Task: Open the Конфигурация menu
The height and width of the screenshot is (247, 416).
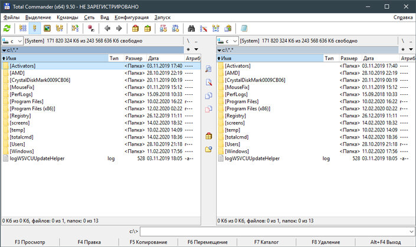Action: [x=132, y=18]
